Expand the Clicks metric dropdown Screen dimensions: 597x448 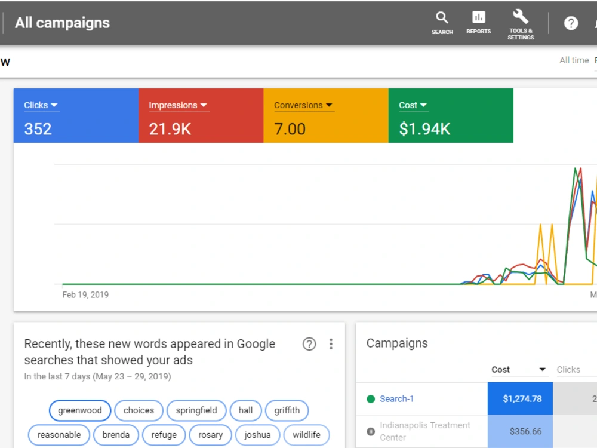click(x=41, y=106)
